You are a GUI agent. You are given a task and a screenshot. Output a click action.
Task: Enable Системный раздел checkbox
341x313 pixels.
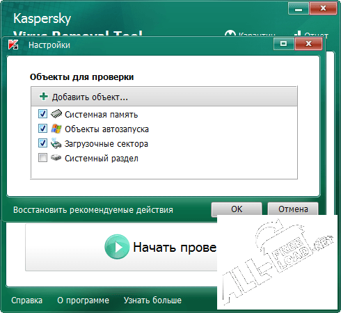[x=42, y=158]
